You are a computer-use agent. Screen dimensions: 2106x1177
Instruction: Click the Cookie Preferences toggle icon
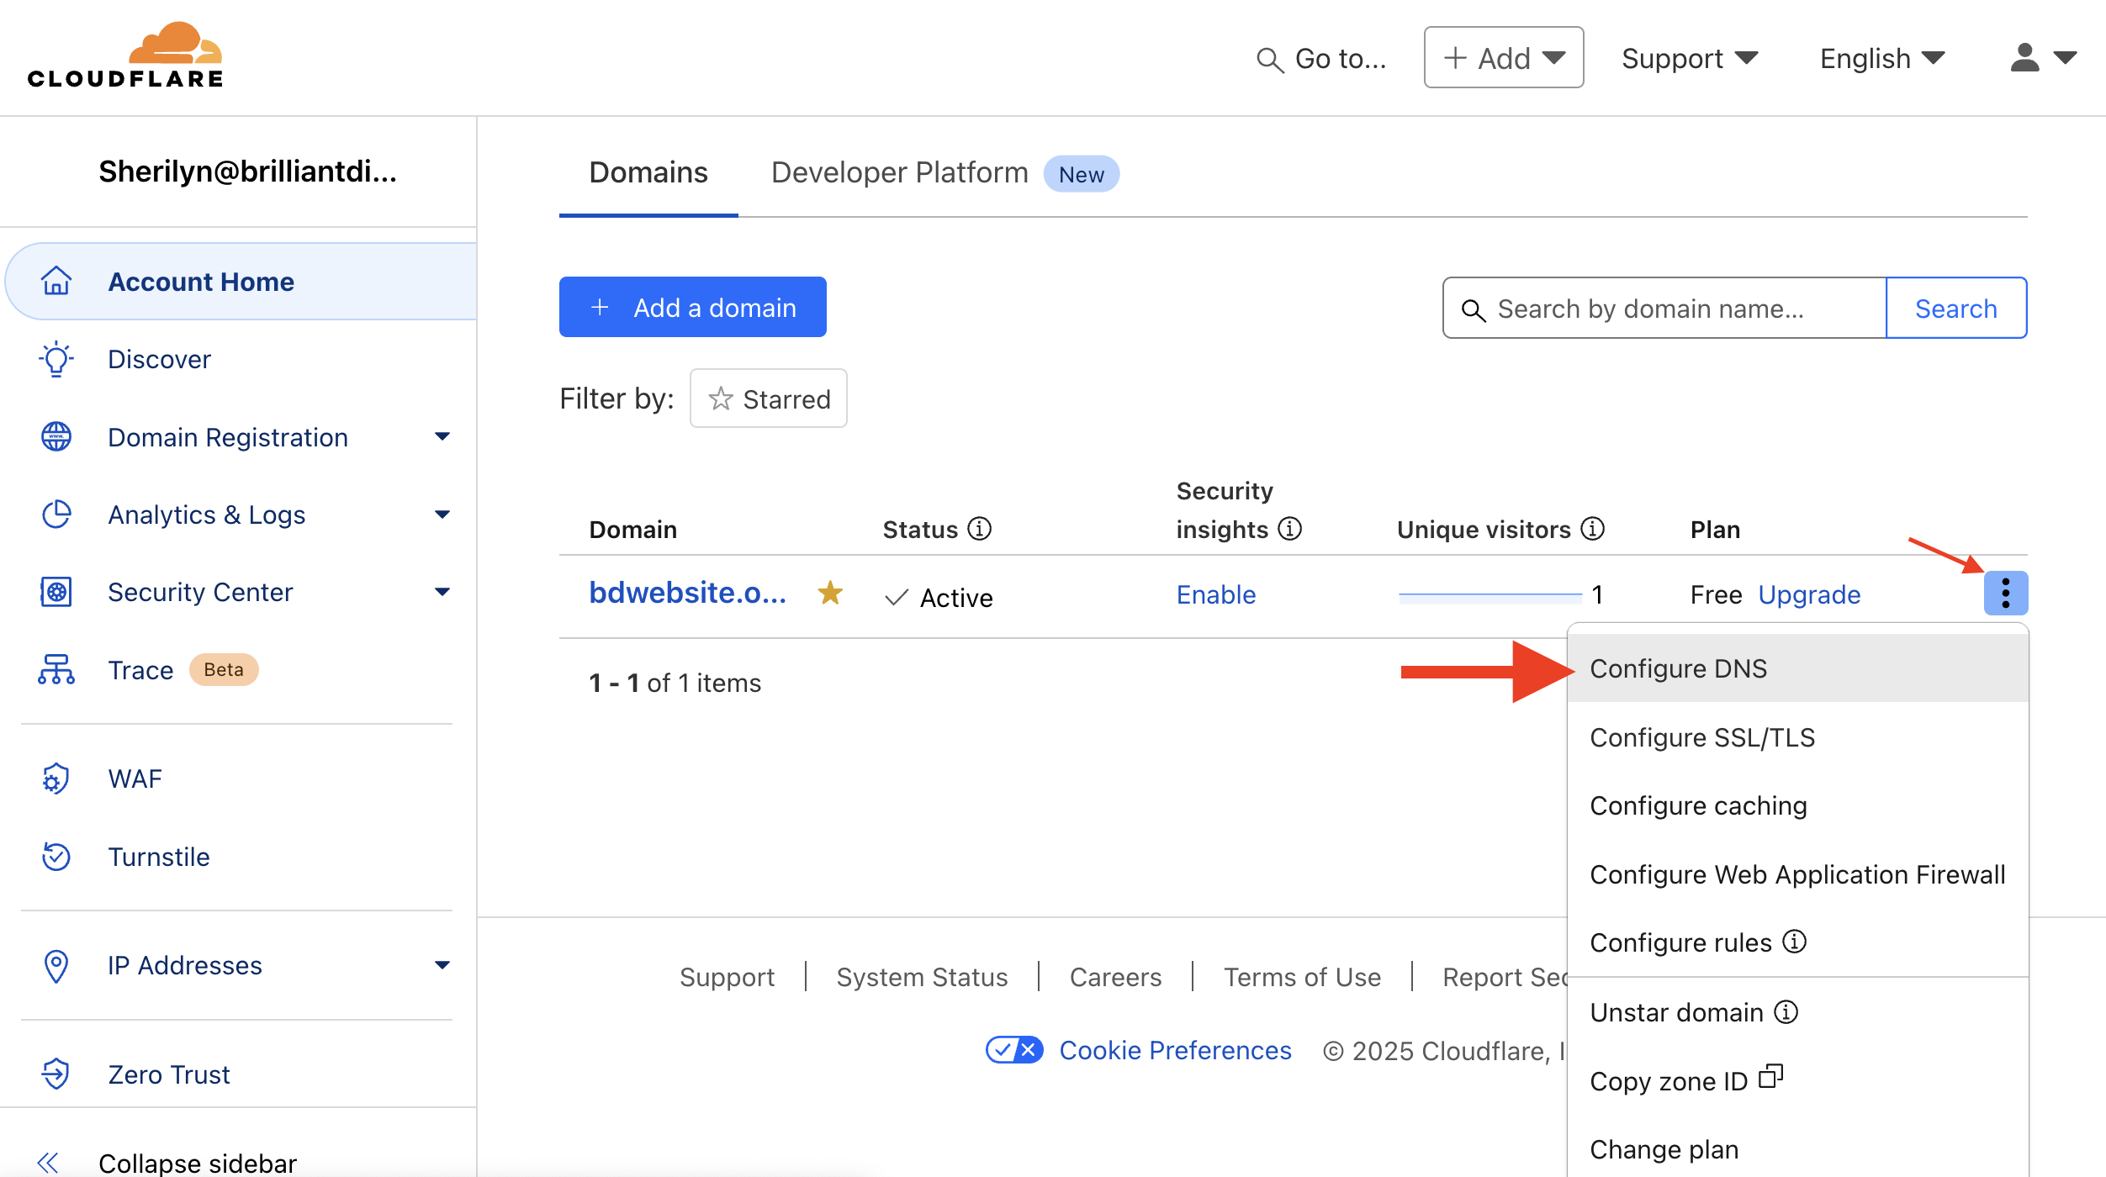(1014, 1050)
